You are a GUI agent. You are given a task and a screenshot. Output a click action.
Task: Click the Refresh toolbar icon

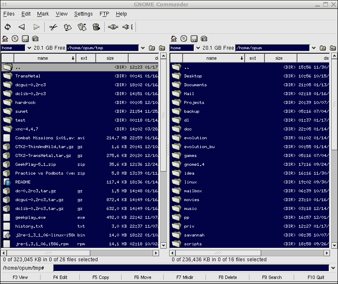pyautogui.click(x=8, y=27)
